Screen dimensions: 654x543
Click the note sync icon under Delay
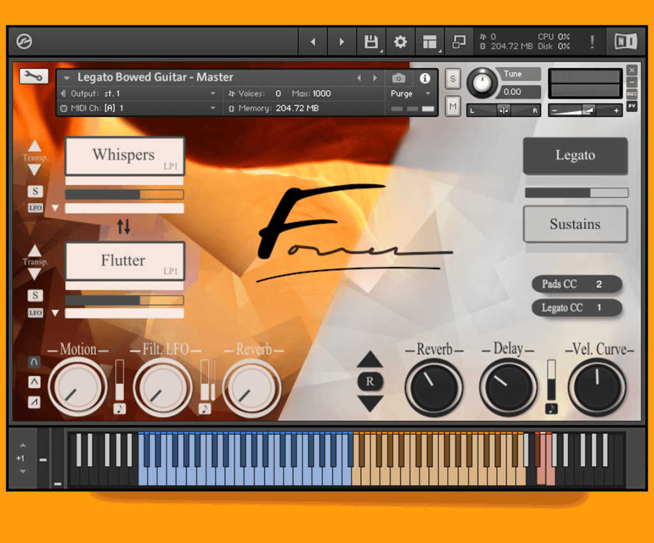(551, 409)
